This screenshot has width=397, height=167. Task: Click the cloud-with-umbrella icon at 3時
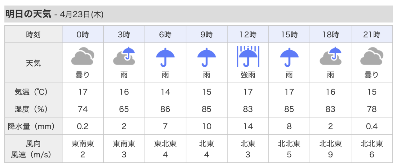(x=124, y=56)
